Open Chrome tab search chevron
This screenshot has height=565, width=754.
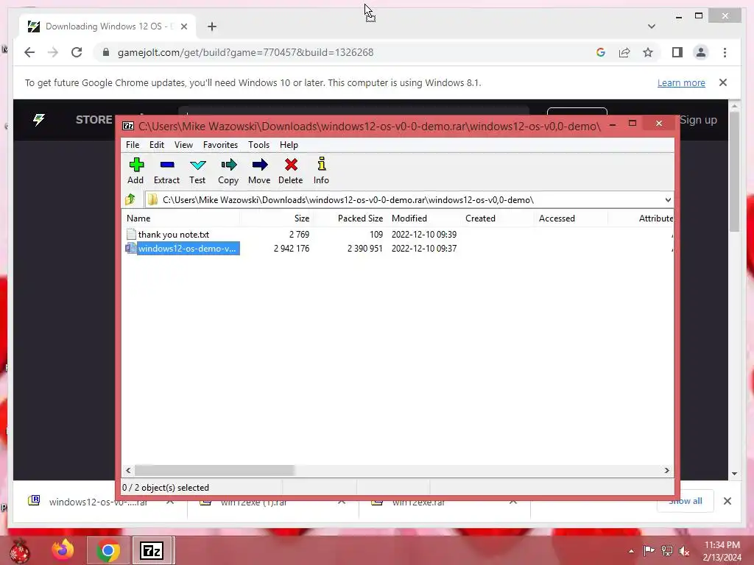click(652, 26)
